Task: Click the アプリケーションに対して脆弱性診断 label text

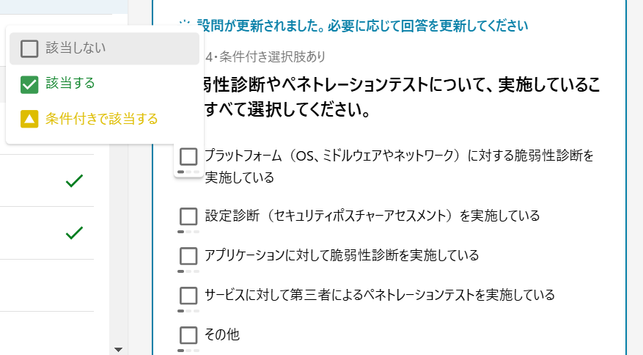Action: pos(342,255)
